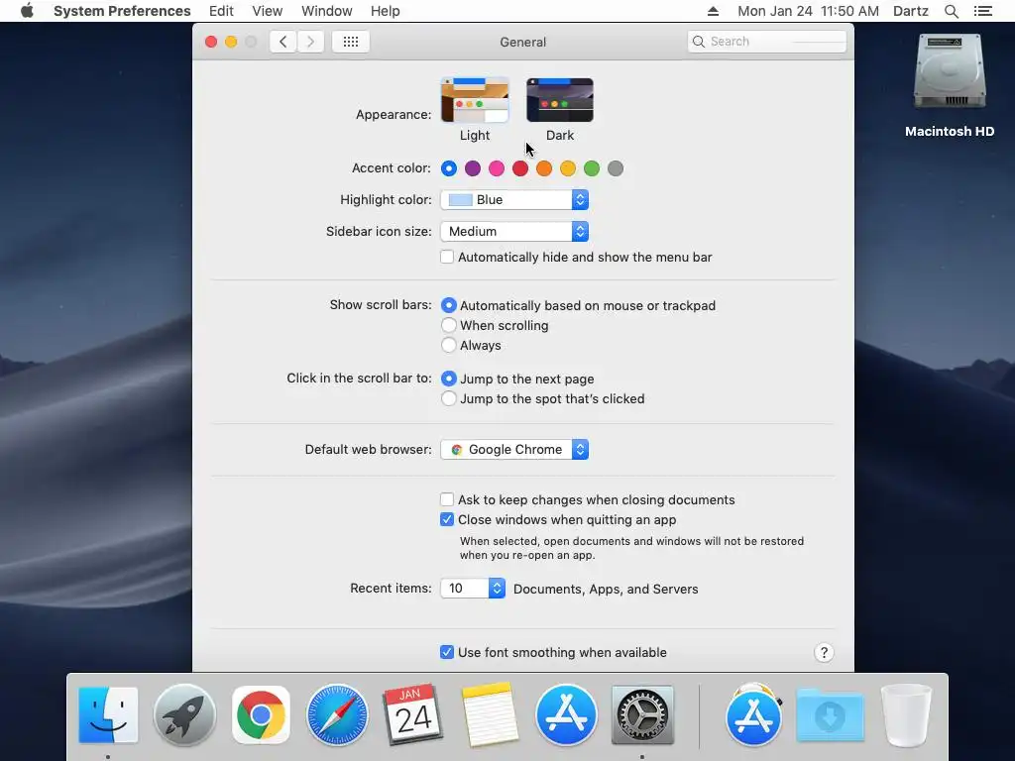The width and height of the screenshot is (1015, 761).
Task: Open Calendar icon showing Jan 24
Action: pyautogui.click(x=413, y=715)
